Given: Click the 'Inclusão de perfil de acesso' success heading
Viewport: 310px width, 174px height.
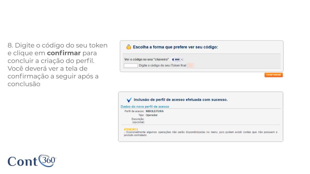Looking at the screenshot, I should (181, 100).
